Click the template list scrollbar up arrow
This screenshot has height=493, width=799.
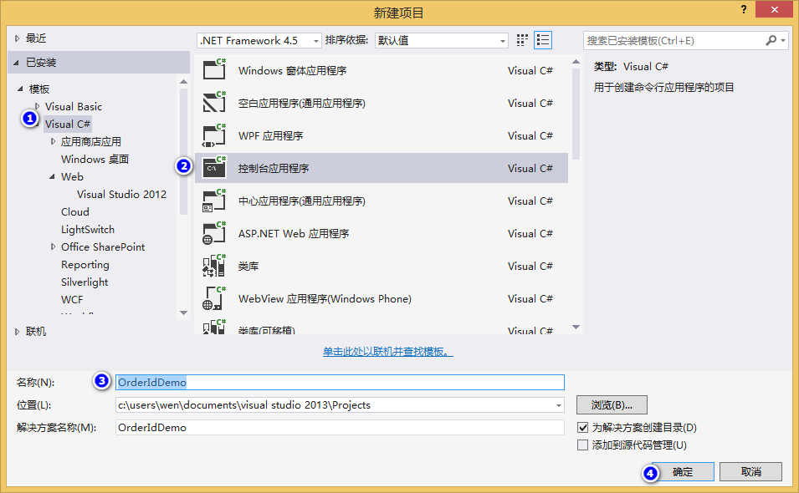[x=576, y=62]
